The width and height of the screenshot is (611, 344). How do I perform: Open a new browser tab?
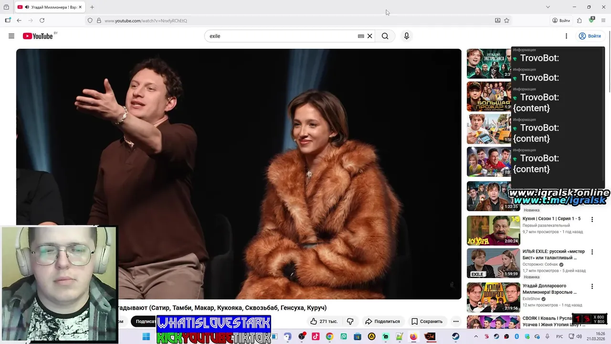92,7
